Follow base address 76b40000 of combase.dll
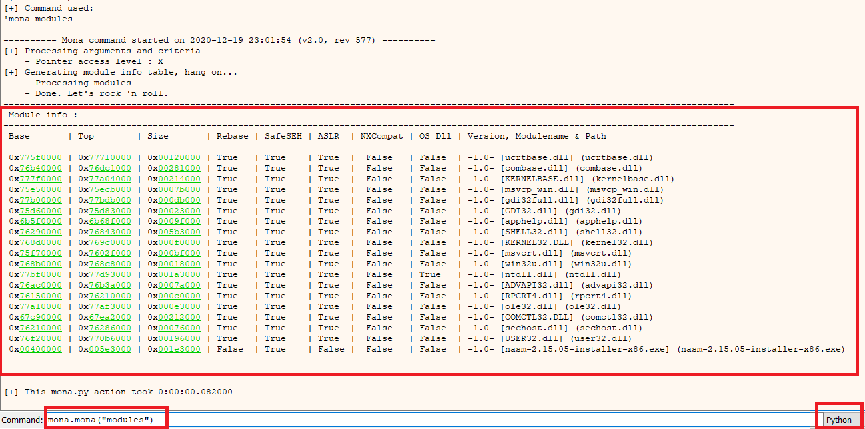The height and width of the screenshot is (429, 865). tap(41, 168)
